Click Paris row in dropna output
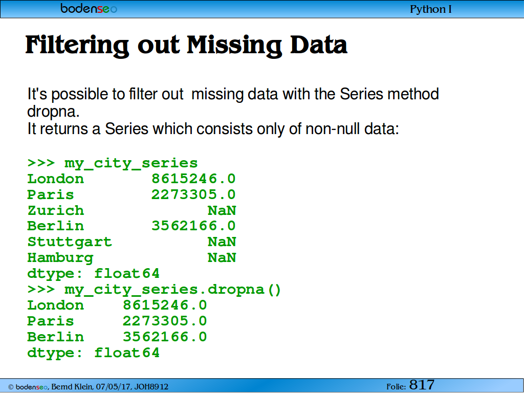 click(x=117, y=321)
